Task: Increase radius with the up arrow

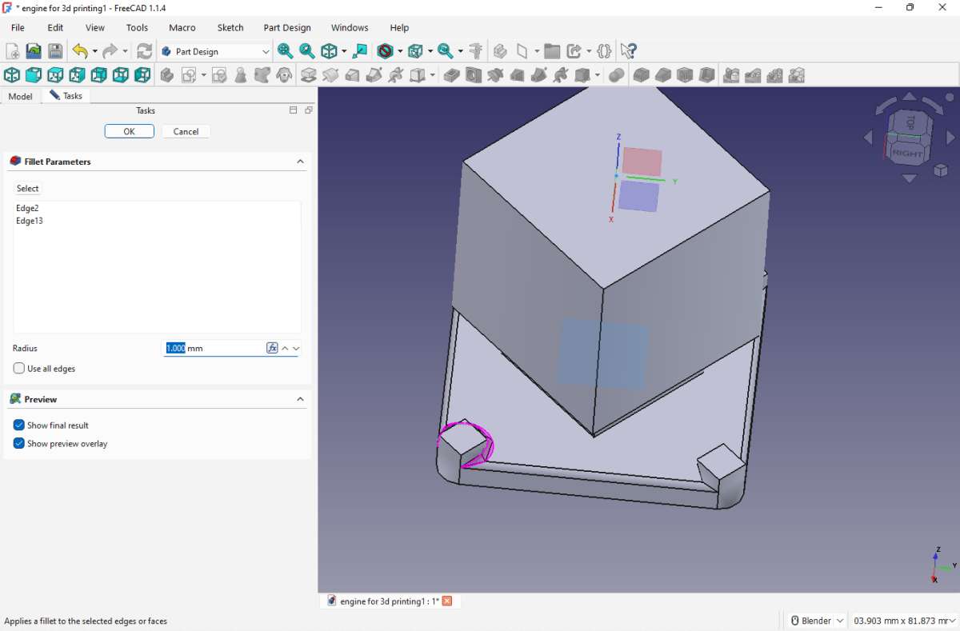Action: pos(285,348)
